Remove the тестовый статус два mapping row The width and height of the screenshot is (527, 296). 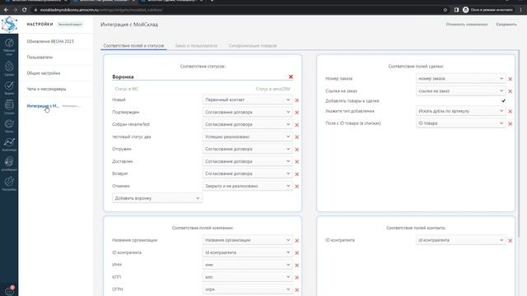click(296, 137)
